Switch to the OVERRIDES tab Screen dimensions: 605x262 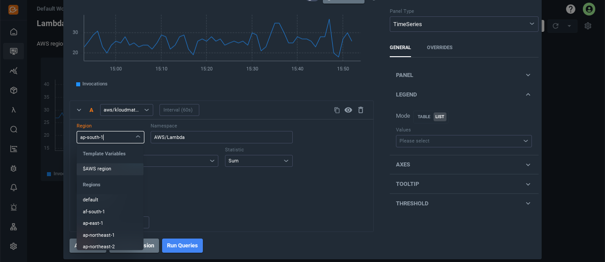[439, 47]
